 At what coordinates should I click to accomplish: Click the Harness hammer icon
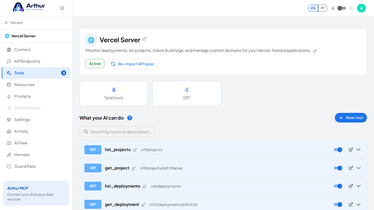click(9, 155)
